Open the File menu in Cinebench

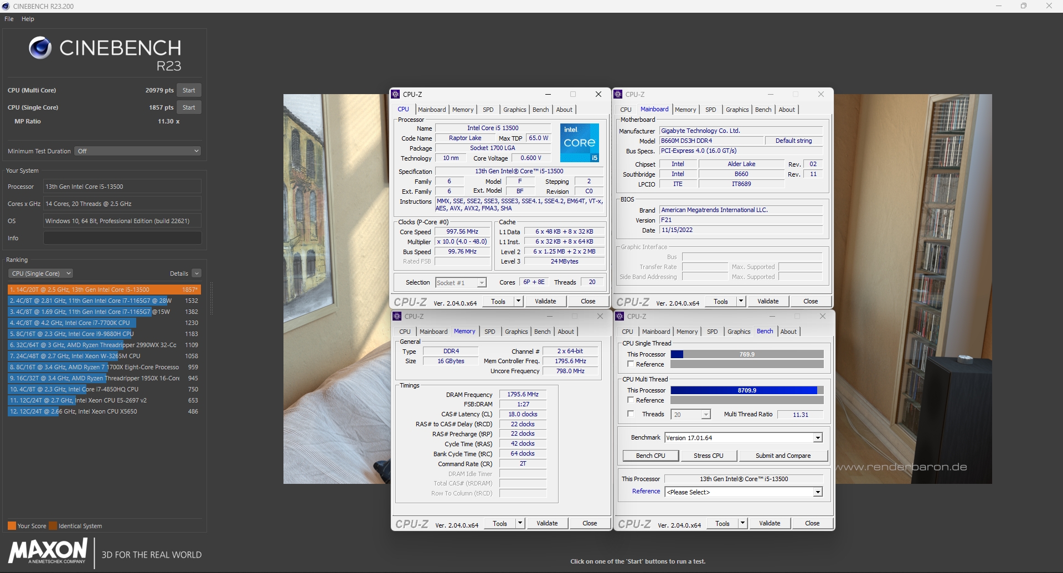point(9,19)
